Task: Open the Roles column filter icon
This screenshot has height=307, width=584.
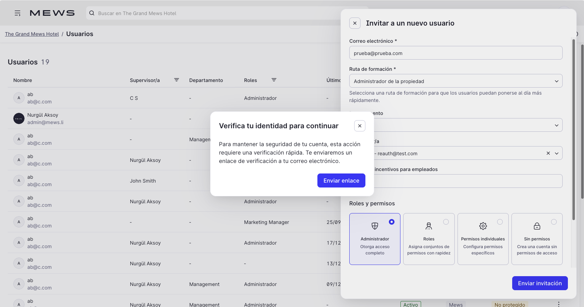Action: [274, 80]
